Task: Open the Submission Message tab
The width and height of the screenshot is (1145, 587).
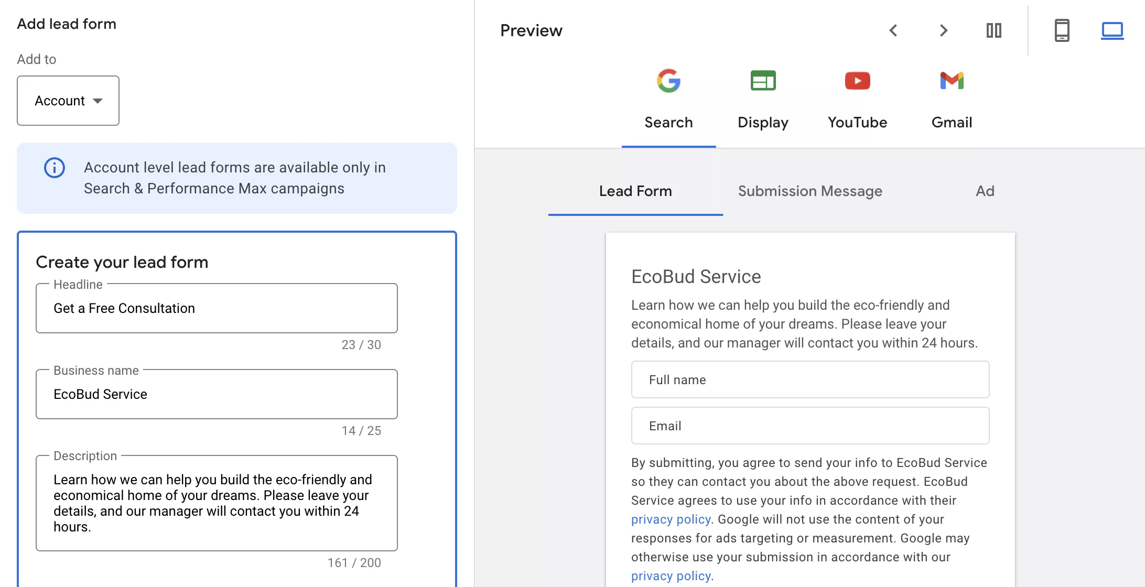Action: (x=810, y=191)
